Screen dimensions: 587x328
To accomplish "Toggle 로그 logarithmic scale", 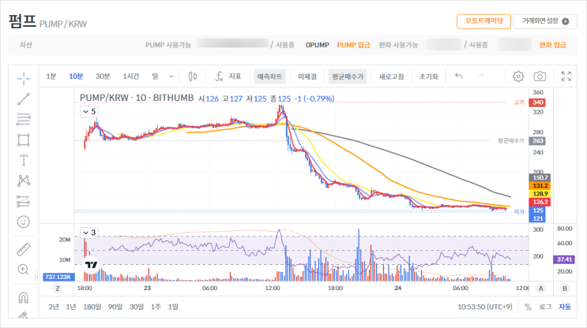I will click(545, 306).
